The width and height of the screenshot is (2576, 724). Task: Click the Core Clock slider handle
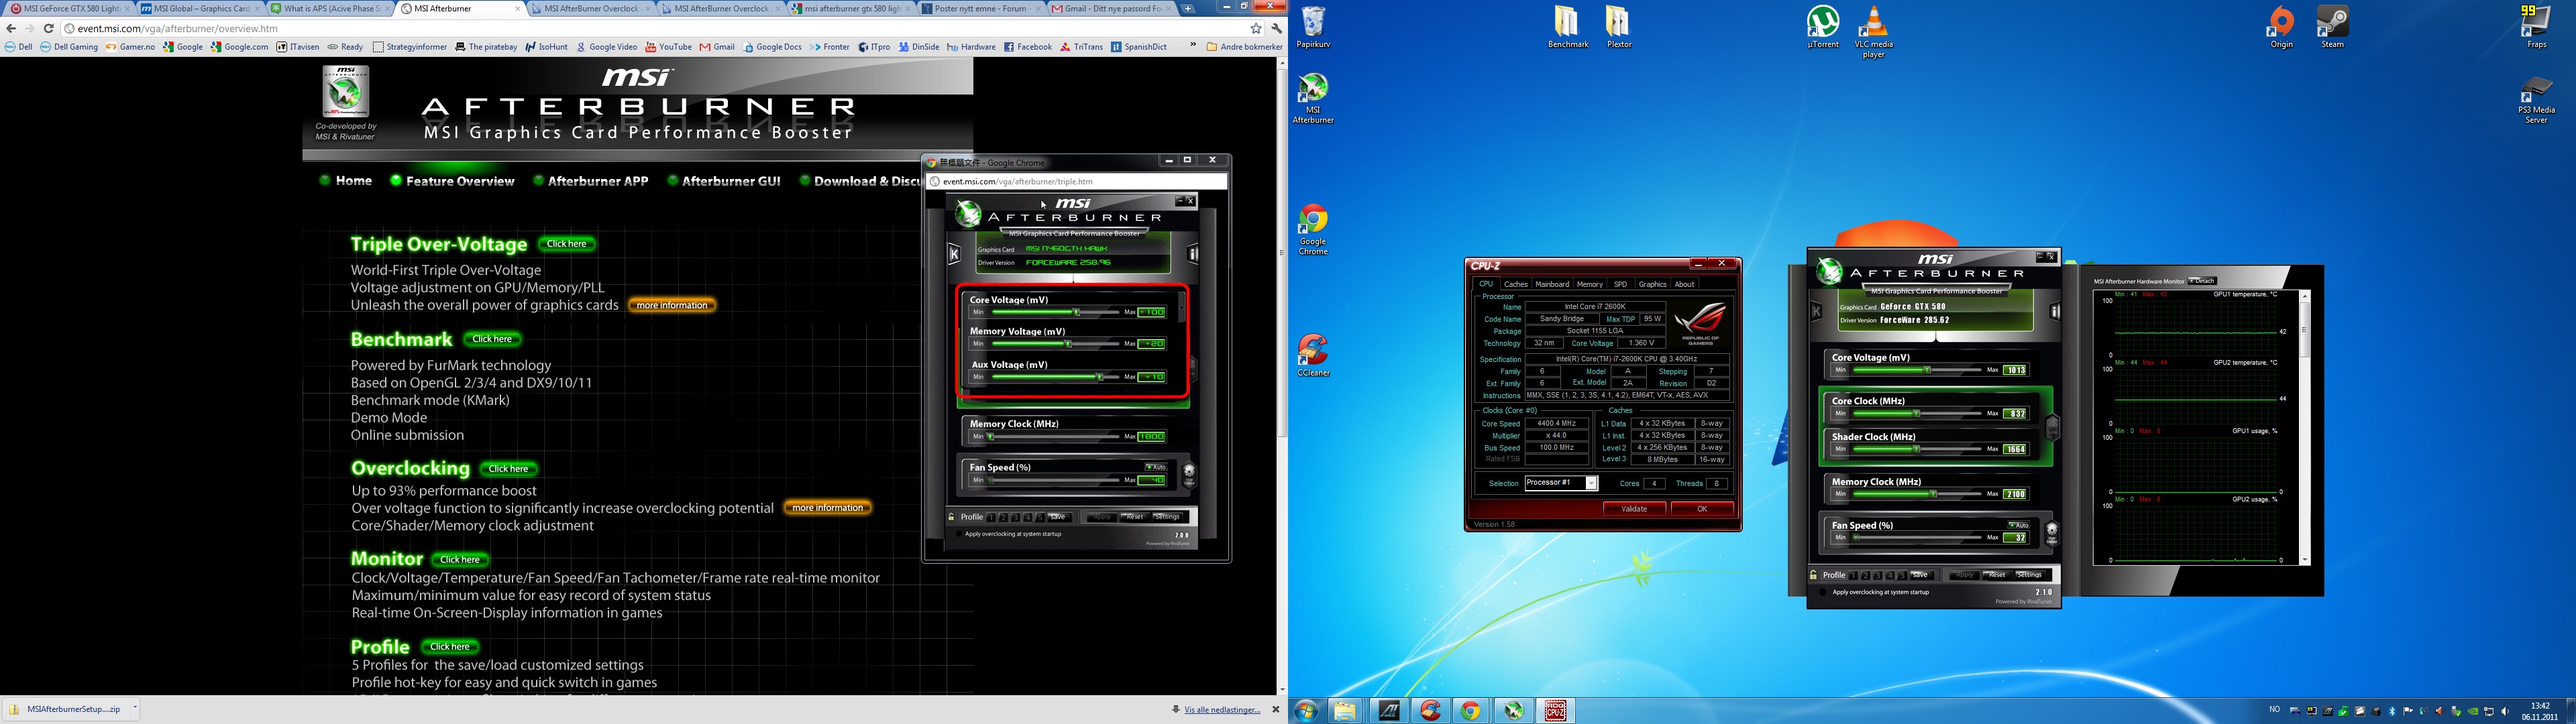pyautogui.click(x=1916, y=413)
